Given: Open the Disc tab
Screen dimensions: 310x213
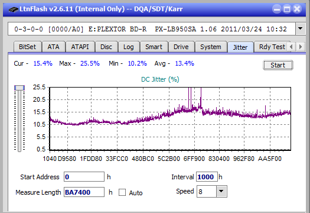Looking at the screenshot, I should [x=106, y=47].
